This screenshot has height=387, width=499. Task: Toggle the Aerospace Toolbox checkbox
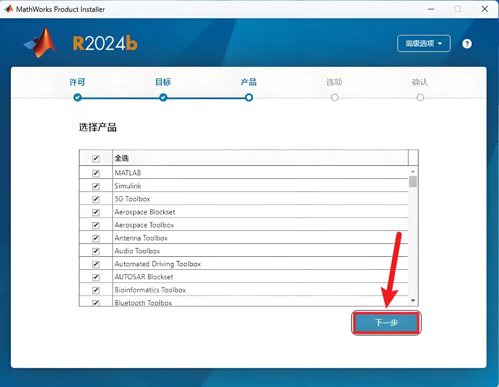(96, 225)
